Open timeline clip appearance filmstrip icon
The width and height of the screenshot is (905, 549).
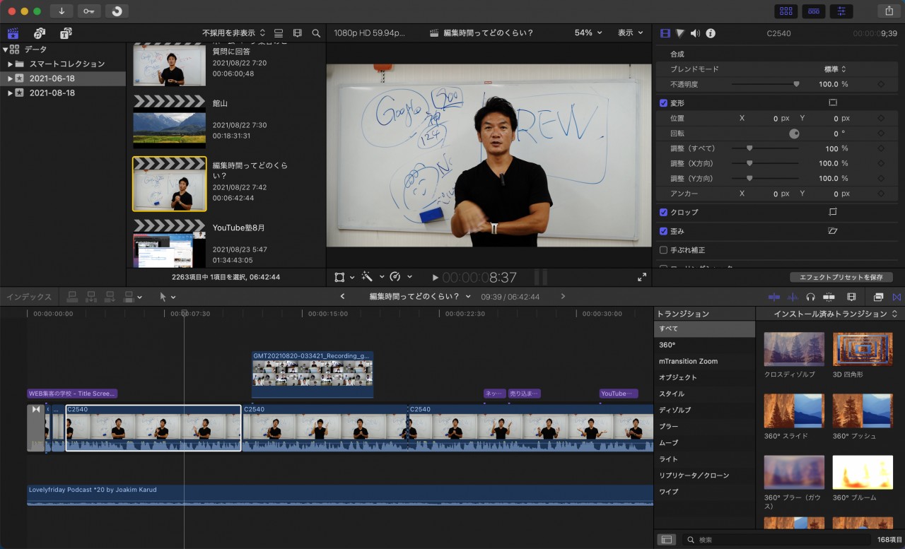point(851,297)
